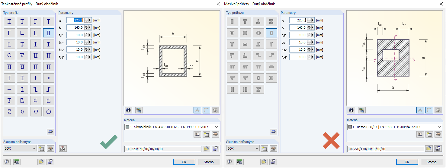Click help icon in Tenkostěnné profily dialog
This screenshot has height=168, width=446.
click(x=7, y=162)
